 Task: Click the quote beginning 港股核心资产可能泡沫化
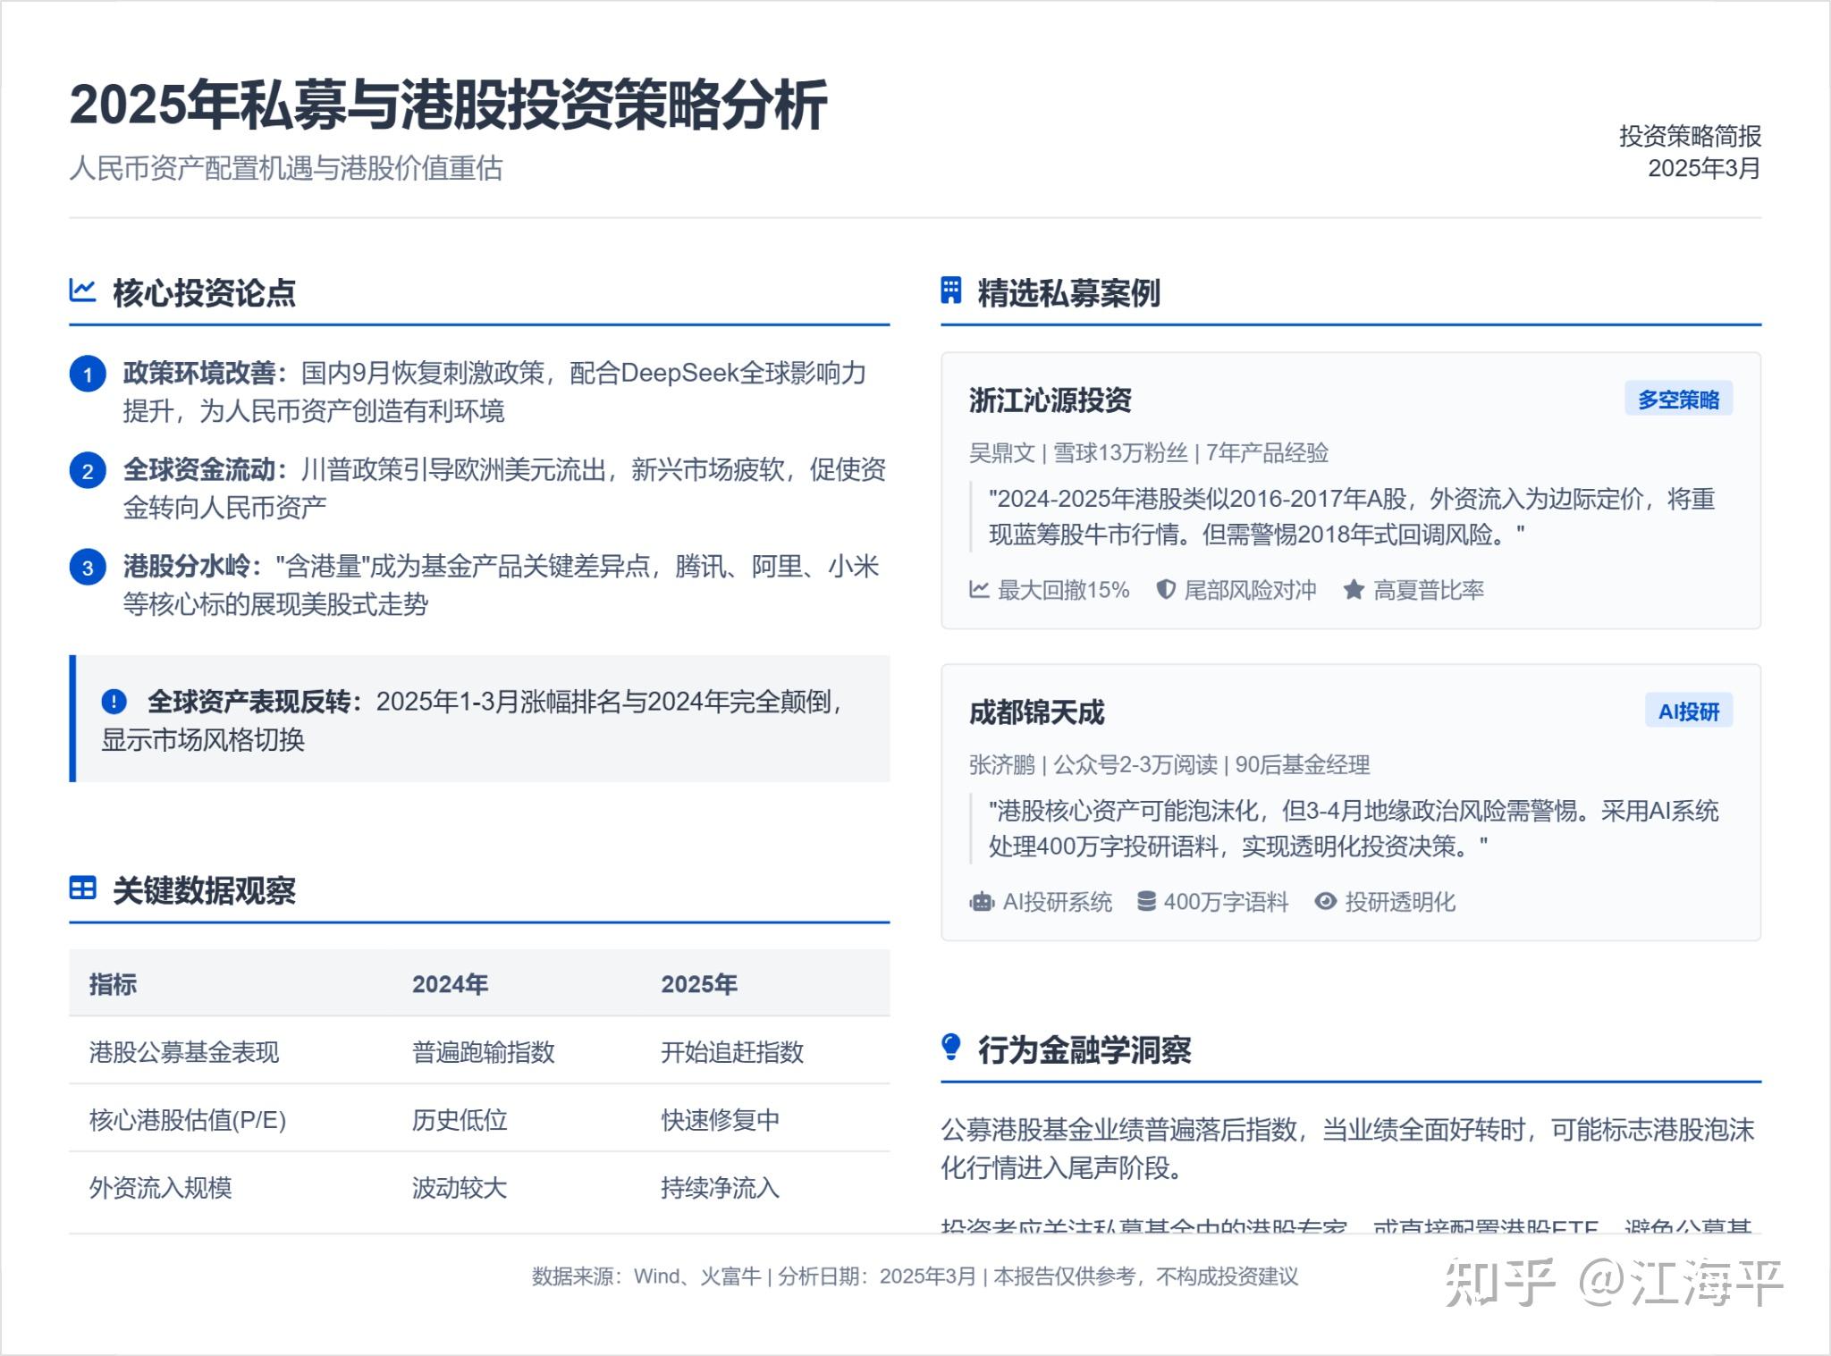[1354, 829]
